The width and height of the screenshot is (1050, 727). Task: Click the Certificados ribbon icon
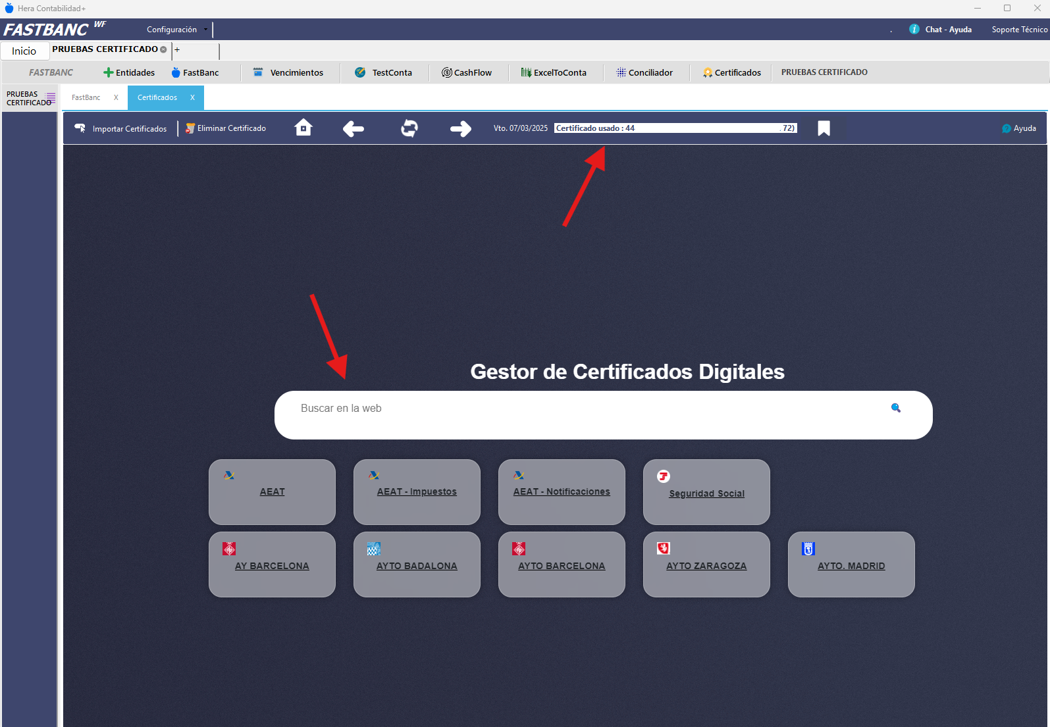[x=708, y=72]
